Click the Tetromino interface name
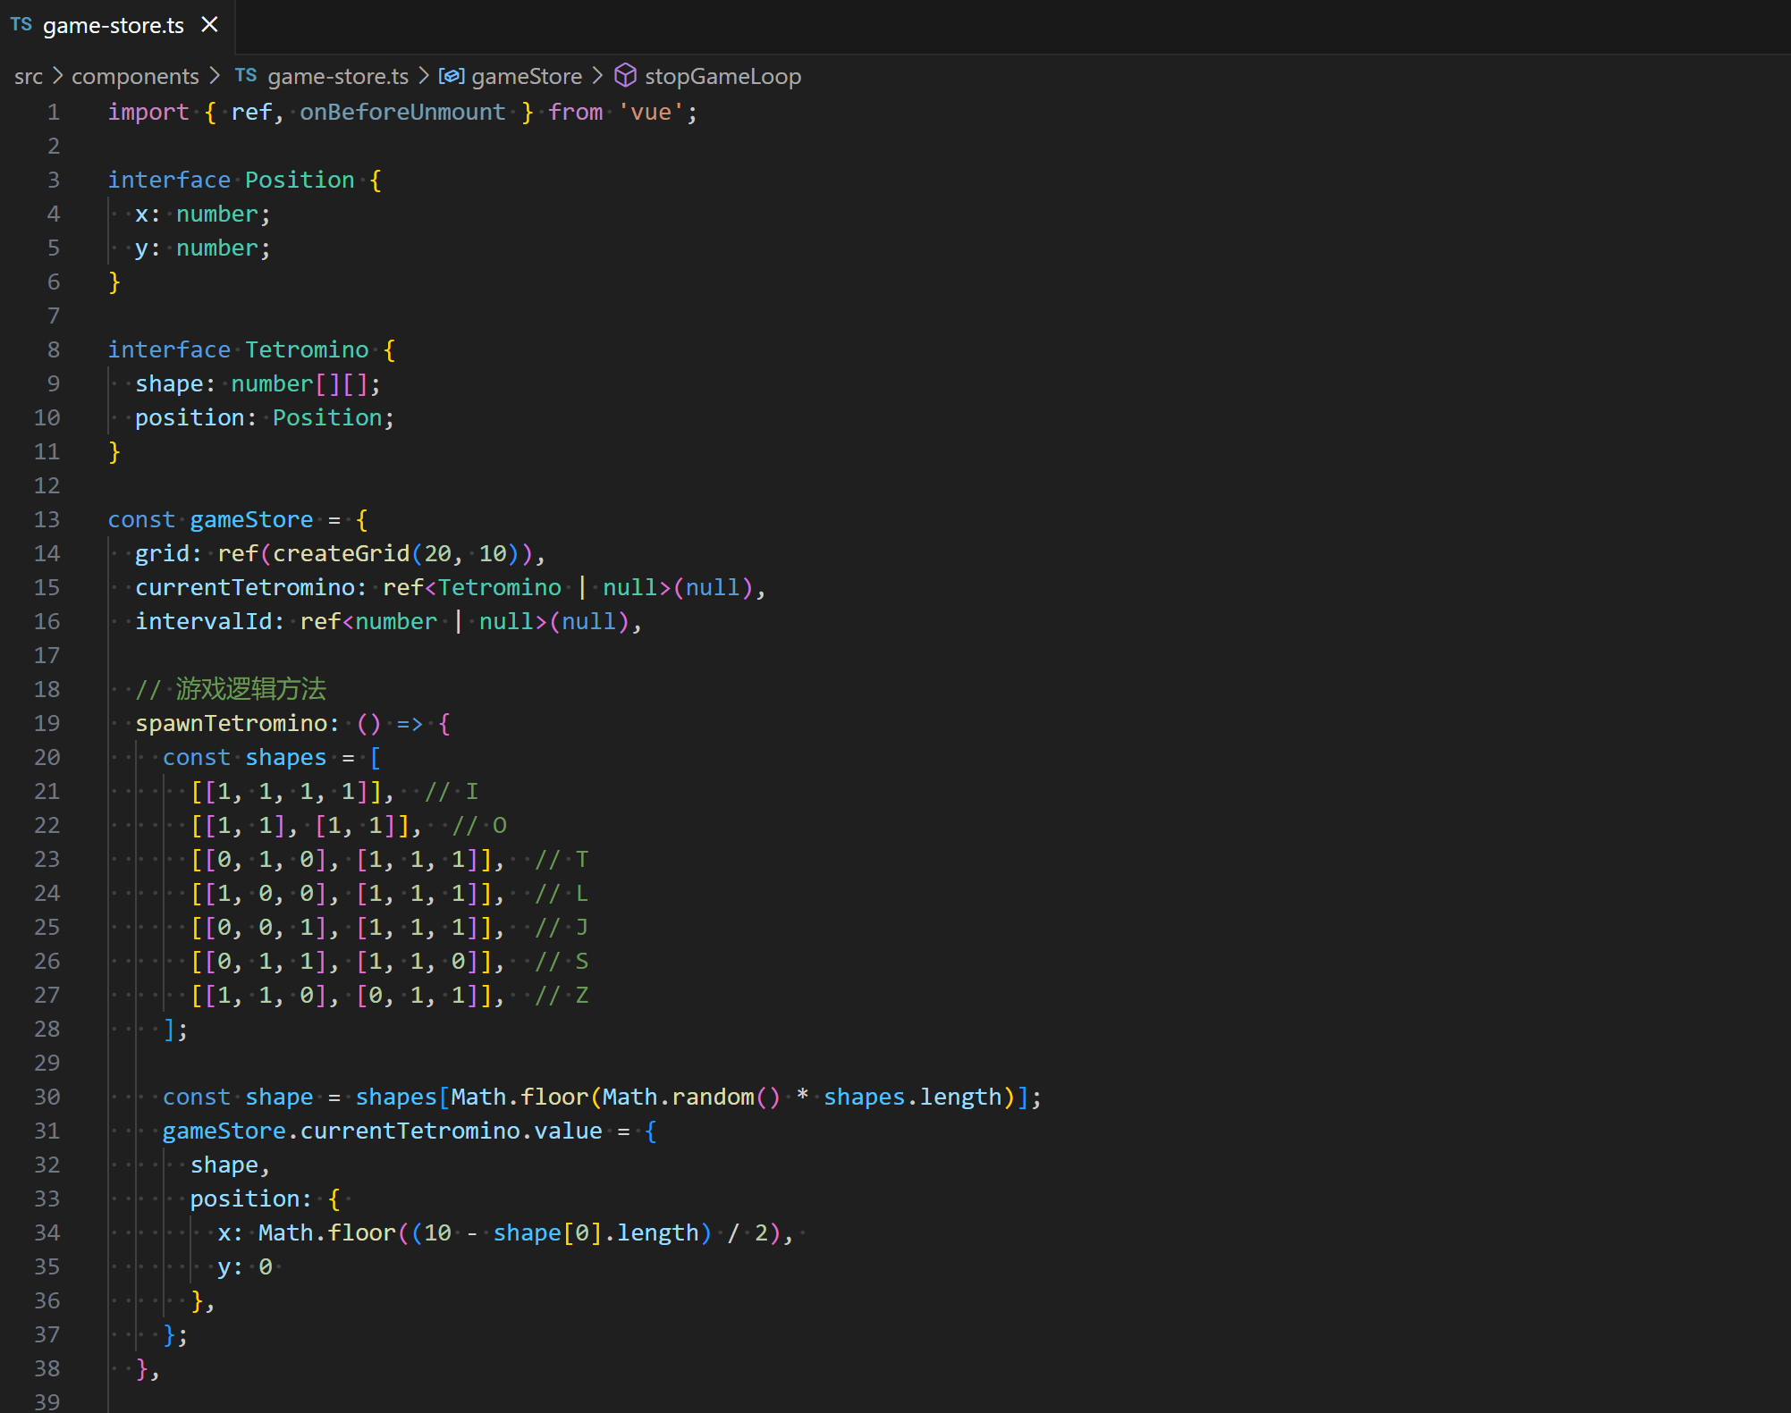This screenshot has height=1413, width=1791. 307,349
